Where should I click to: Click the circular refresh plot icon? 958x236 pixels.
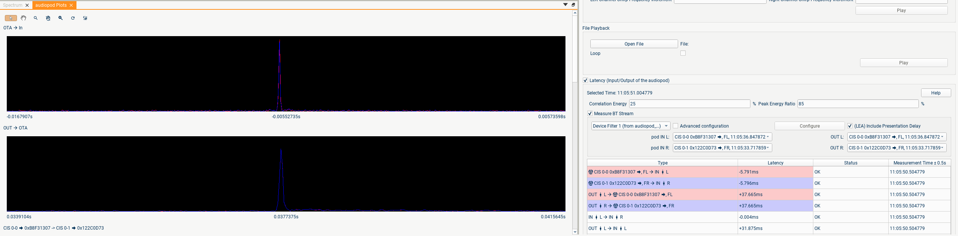pyautogui.click(x=73, y=18)
